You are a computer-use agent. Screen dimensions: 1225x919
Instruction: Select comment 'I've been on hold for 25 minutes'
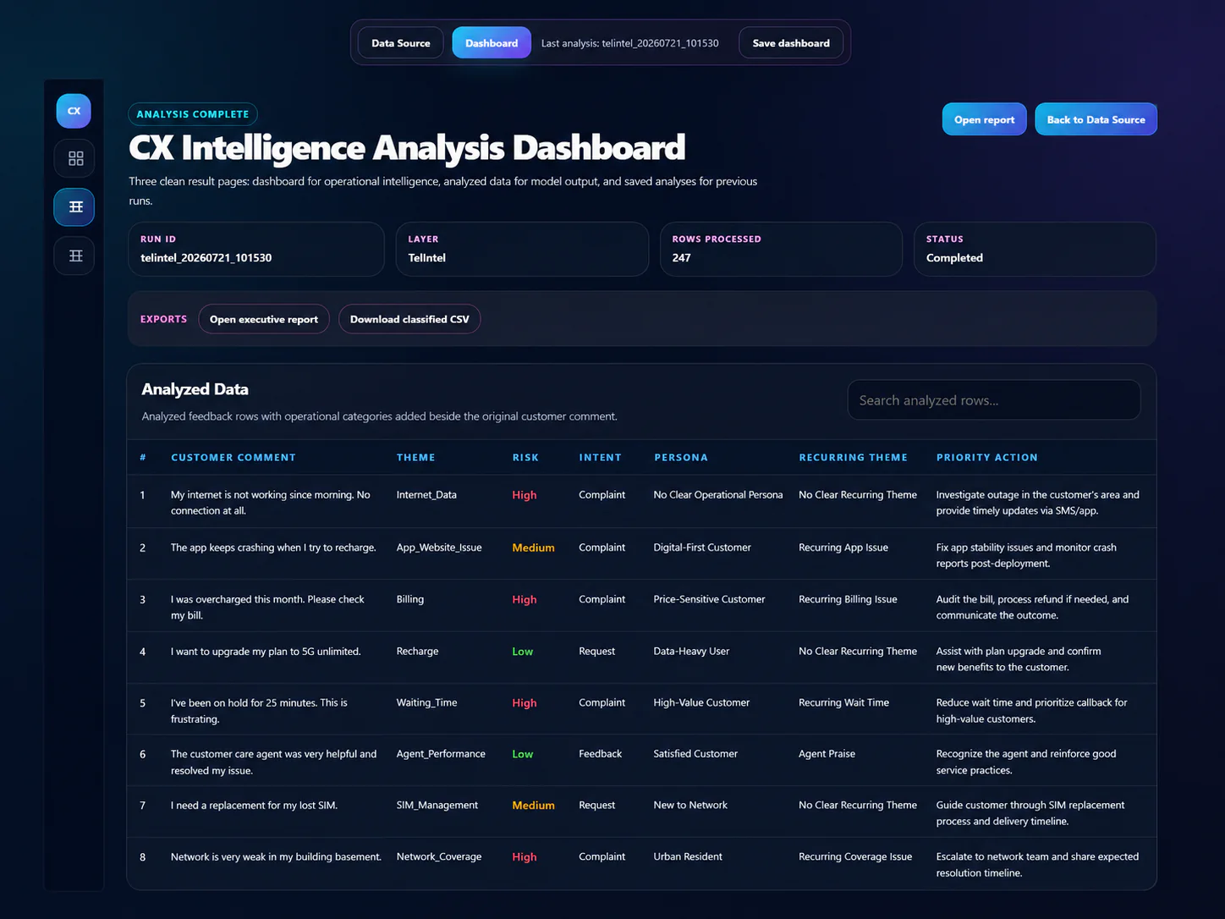pos(259,711)
